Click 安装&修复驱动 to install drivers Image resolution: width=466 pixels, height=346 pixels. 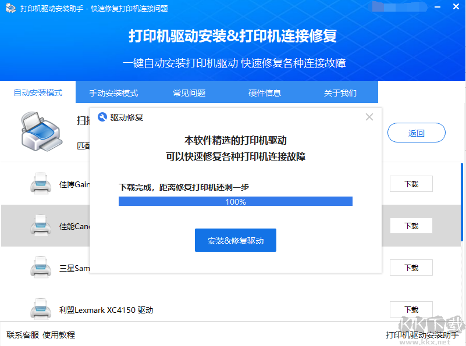tap(235, 240)
